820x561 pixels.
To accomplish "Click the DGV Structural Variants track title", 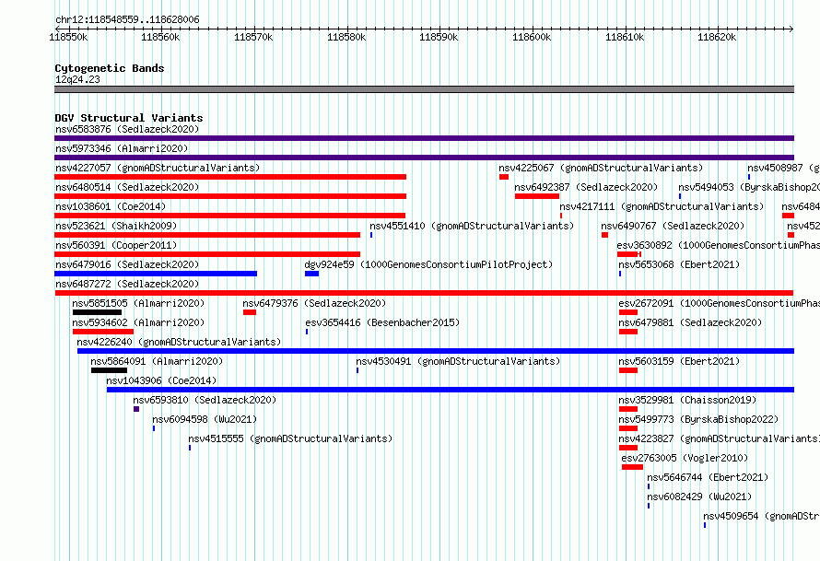I will (x=129, y=118).
